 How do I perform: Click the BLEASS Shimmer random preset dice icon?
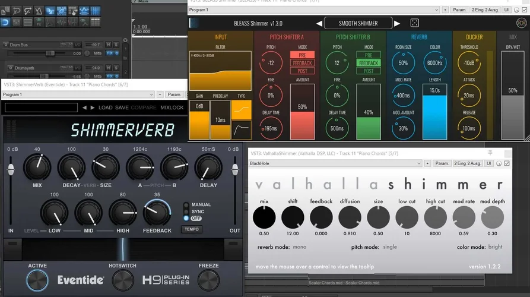415,23
